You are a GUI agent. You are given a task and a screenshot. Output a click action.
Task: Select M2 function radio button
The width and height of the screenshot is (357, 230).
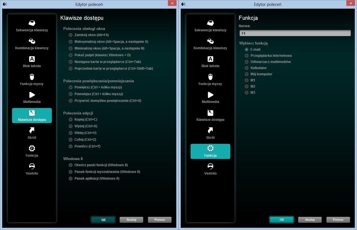[x=247, y=86]
